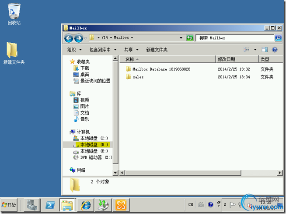Select 收藏夹 in navigation pane
This screenshot has height=214, width=286.
(80, 61)
